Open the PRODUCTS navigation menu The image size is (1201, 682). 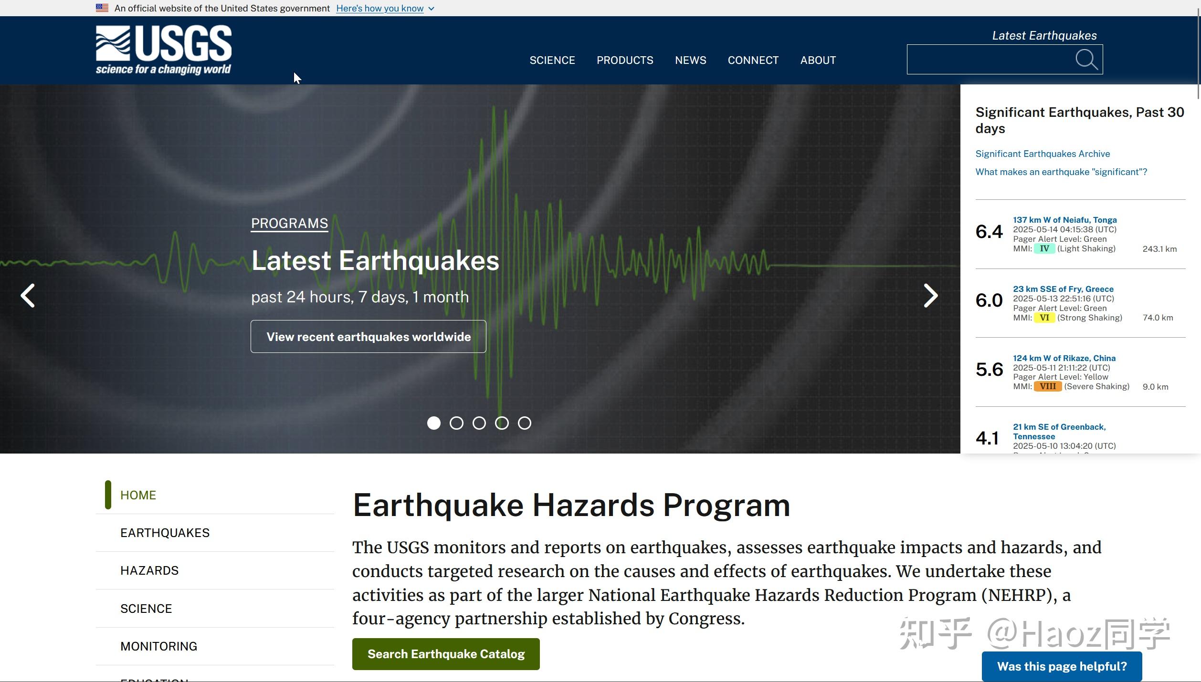tap(624, 61)
